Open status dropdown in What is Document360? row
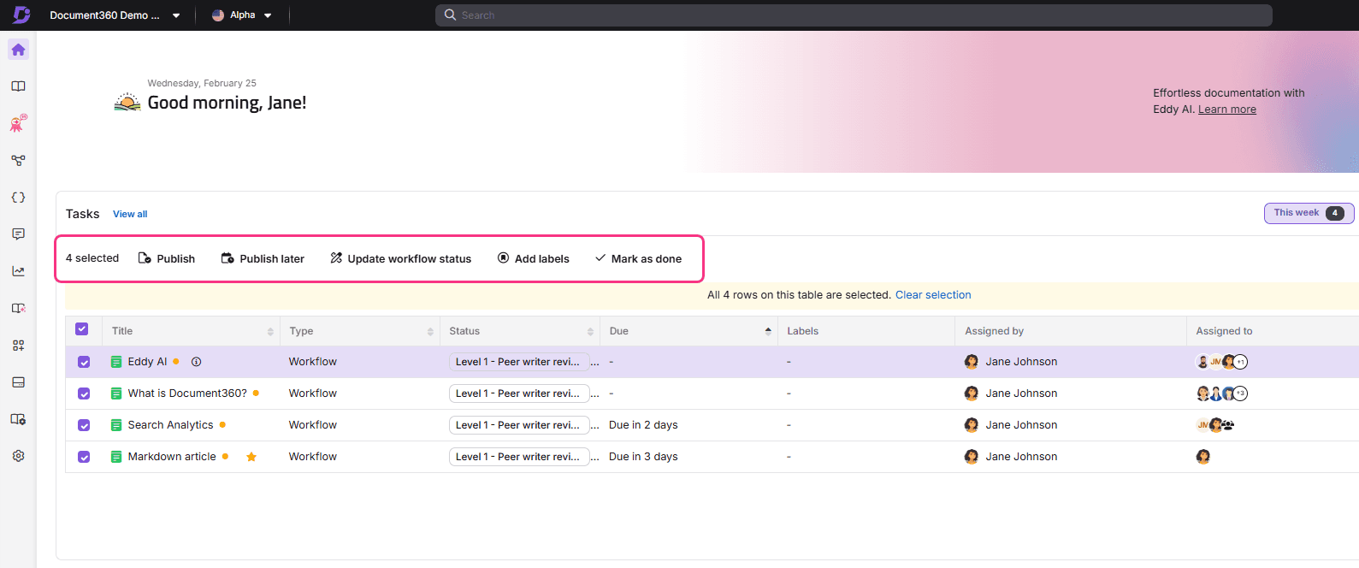 [519, 393]
